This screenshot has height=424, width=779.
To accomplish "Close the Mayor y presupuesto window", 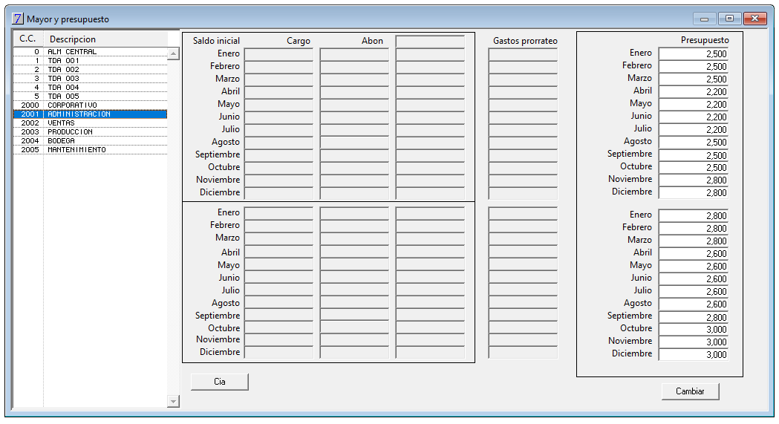I will click(755, 19).
